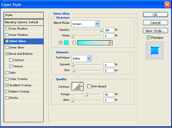Open the Drop Shadow settings row
The width and height of the screenshot is (172, 128).
click(x=24, y=29)
